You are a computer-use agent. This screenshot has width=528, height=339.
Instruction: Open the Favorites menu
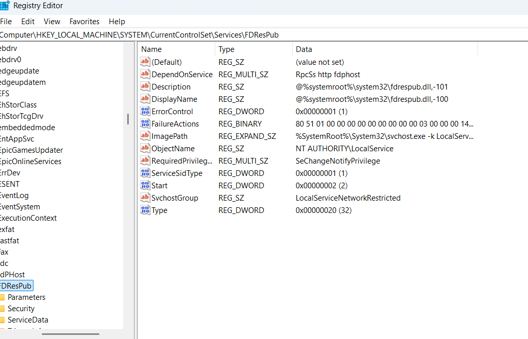pyautogui.click(x=84, y=22)
